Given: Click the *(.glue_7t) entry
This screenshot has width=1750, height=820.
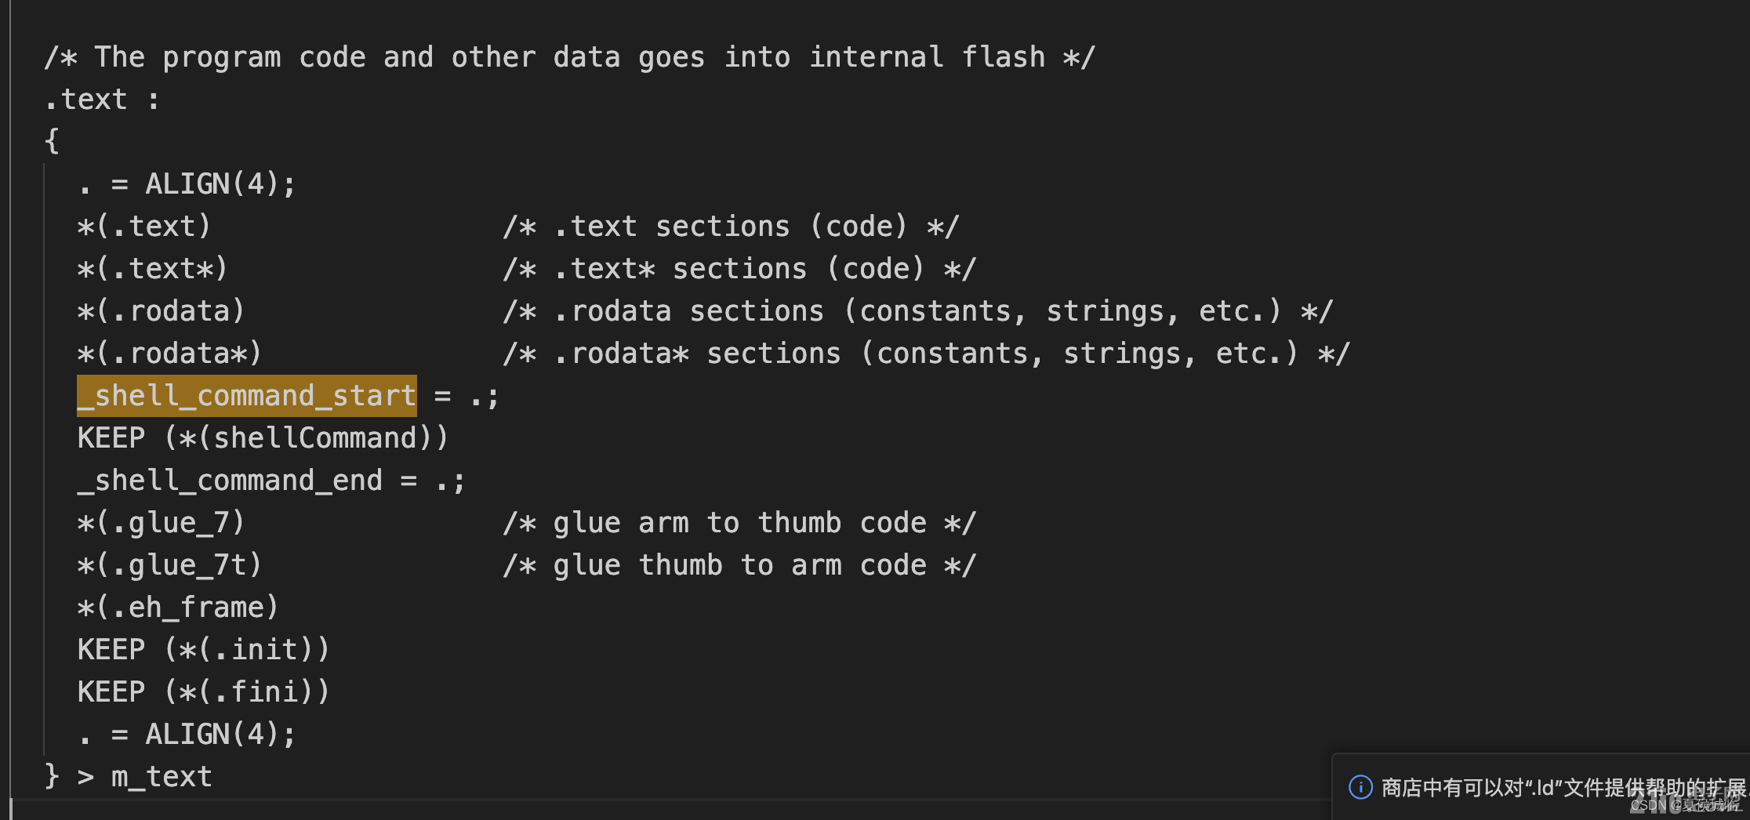Looking at the screenshot, I should 169,565.
